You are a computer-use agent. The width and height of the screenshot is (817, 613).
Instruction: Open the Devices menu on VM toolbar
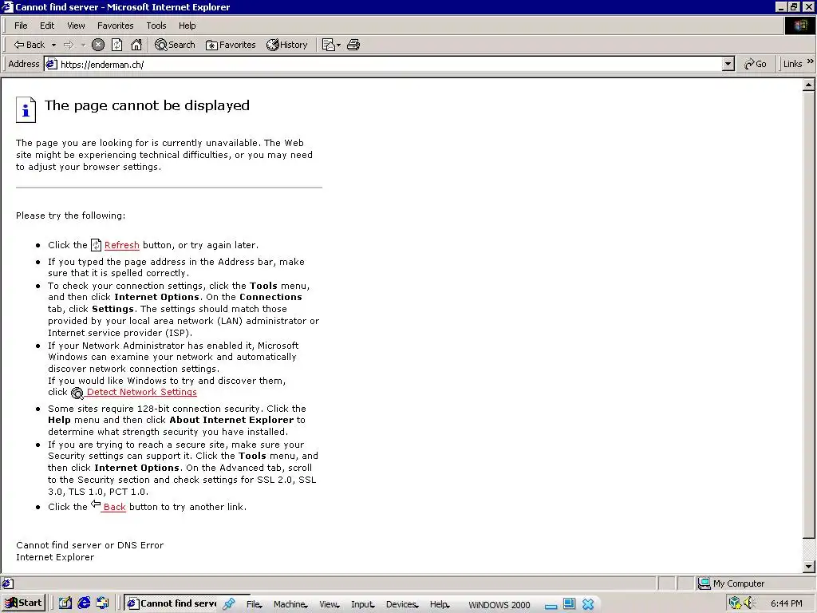click(x=402, y=604)
